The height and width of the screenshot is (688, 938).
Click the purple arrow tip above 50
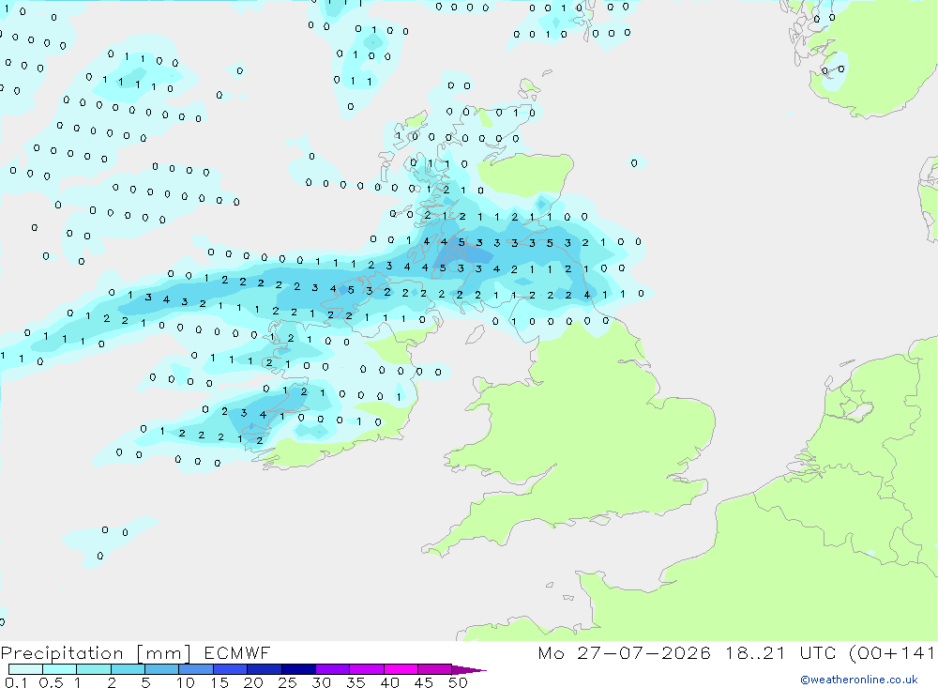tap(468, 670)
